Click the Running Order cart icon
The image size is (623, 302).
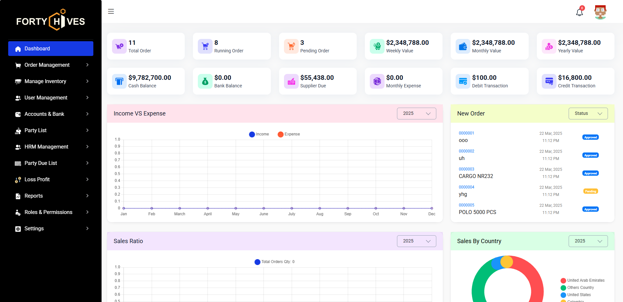pos(205,46)
